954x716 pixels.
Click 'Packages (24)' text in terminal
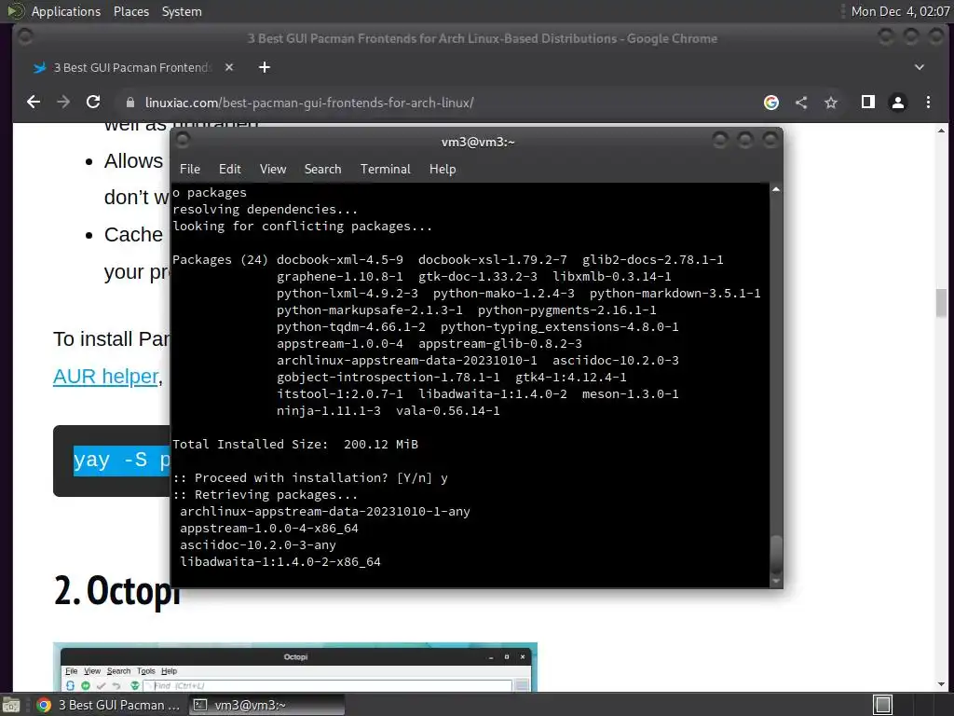coord(220,259)
